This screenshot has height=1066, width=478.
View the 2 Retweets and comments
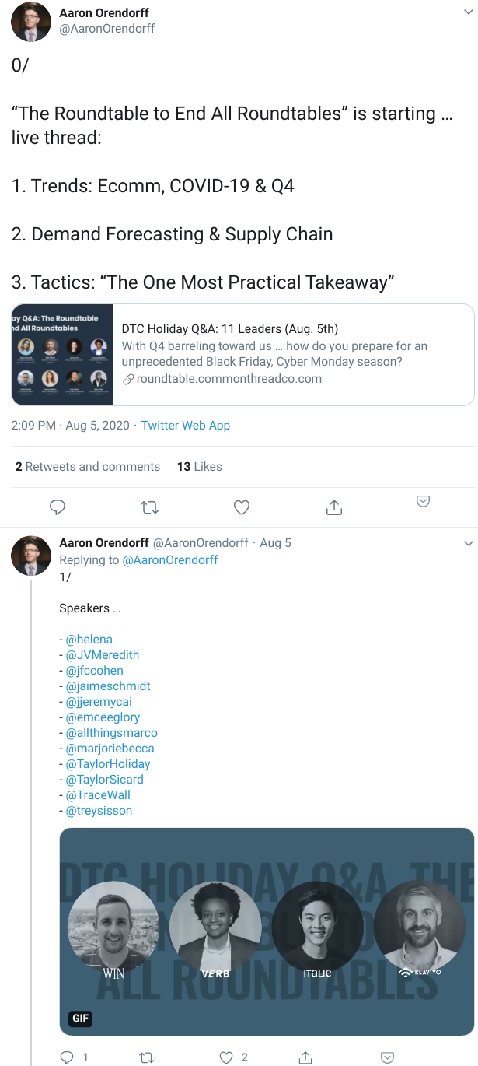click(88, 467)
